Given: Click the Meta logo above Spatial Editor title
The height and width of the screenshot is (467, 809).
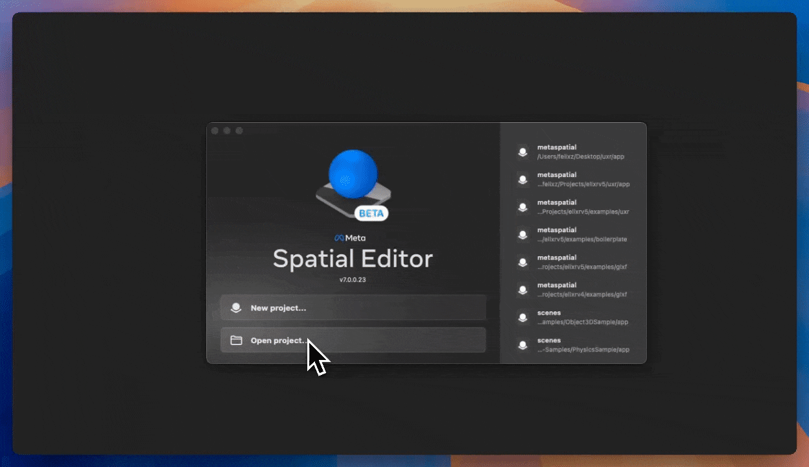Looking at the screenshot, I should [352, 237].
